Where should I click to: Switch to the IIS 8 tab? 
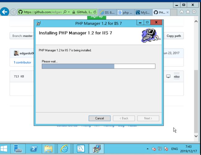point(108,12)
